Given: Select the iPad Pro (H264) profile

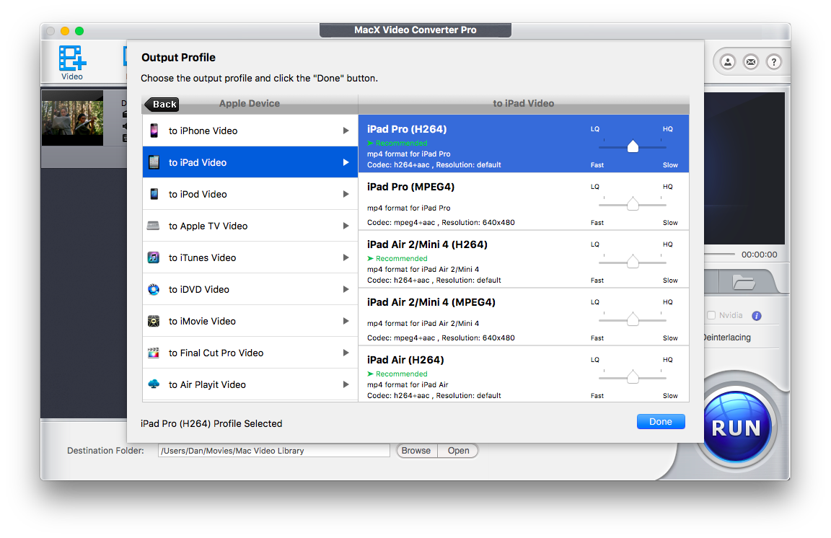Looking at the screenshot, I should pos(524,144).
